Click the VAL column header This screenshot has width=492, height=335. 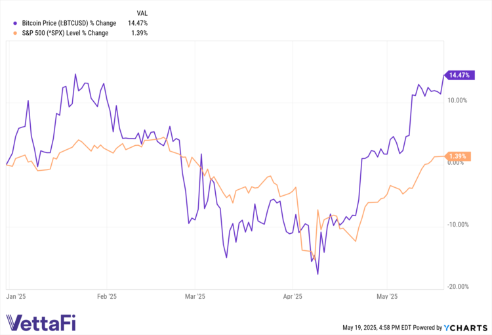[142, 13]
